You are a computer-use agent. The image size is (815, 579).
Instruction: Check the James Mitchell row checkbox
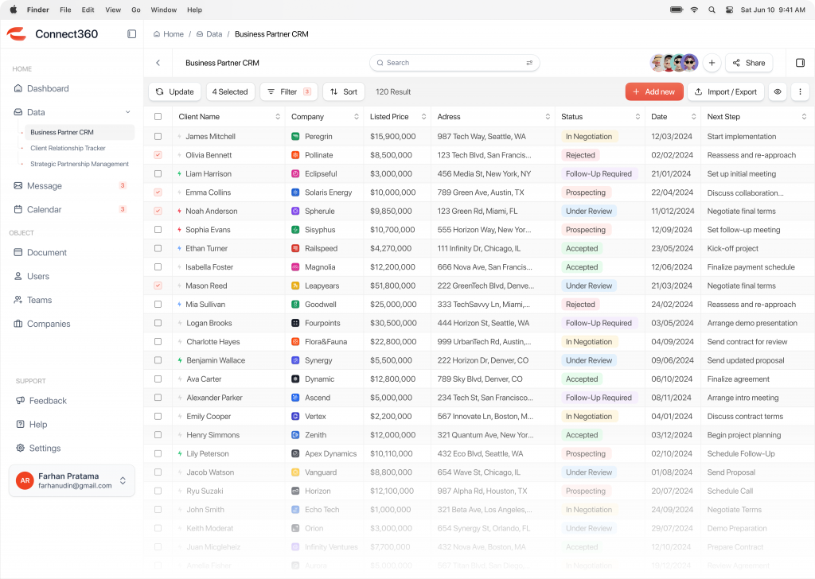158,137
